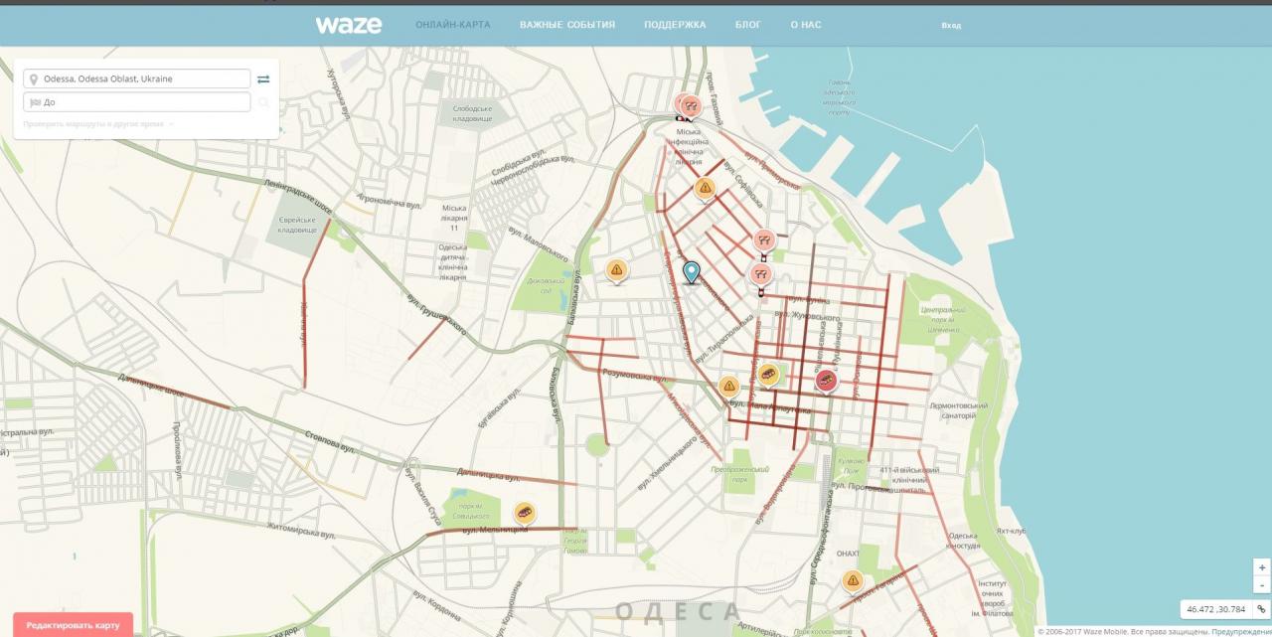Zoom in the map with plus button
The image size is (1272, 637).
pos(1261,567)
